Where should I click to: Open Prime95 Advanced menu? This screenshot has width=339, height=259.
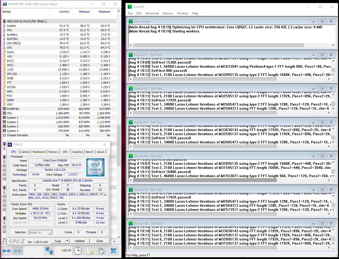(152, 13)
